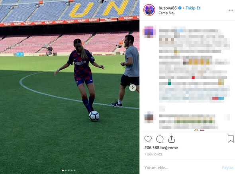
Task: Submit comment with Paylaş button
Action: coord(228,168)
